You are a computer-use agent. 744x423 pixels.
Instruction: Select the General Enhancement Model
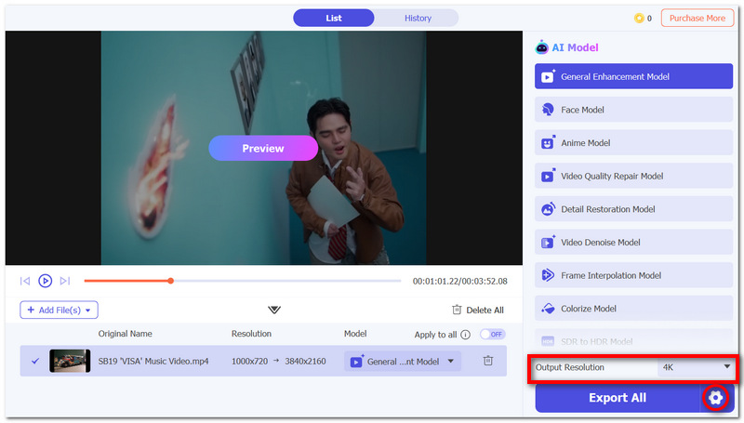[633, 76]
